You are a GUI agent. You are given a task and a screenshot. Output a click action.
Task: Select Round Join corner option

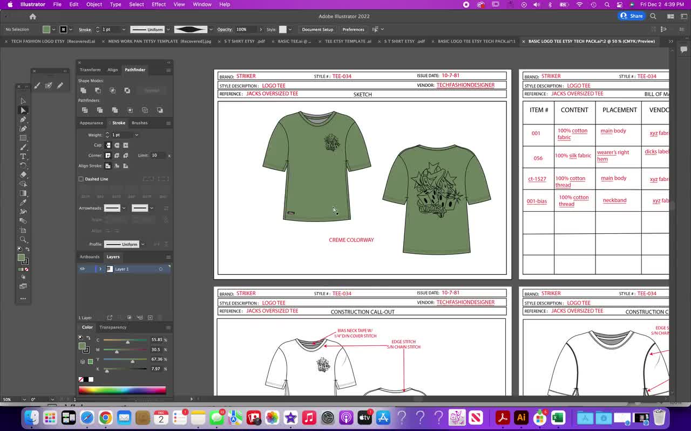[x=117, y=155]
